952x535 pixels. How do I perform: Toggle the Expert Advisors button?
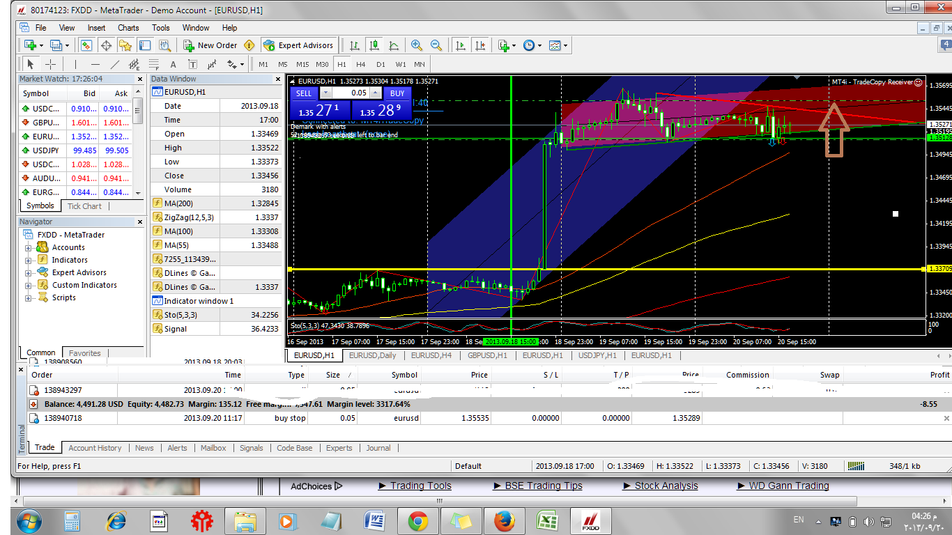(298, 45)
